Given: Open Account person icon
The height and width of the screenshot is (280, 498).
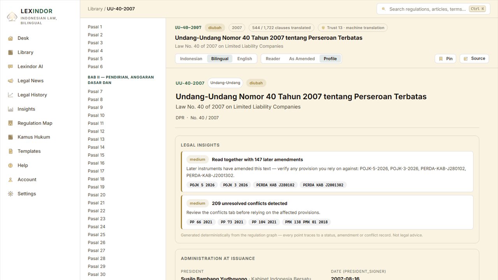Looking at the screenshot, I should point(11,180).
